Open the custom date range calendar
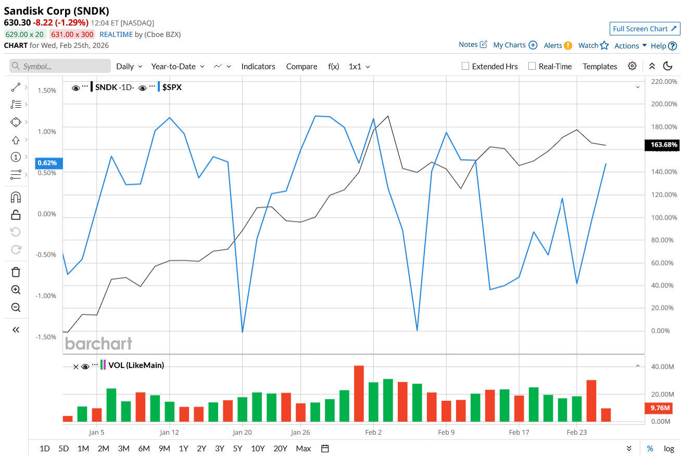Viewport: 681px width, 456px height. 325,448
